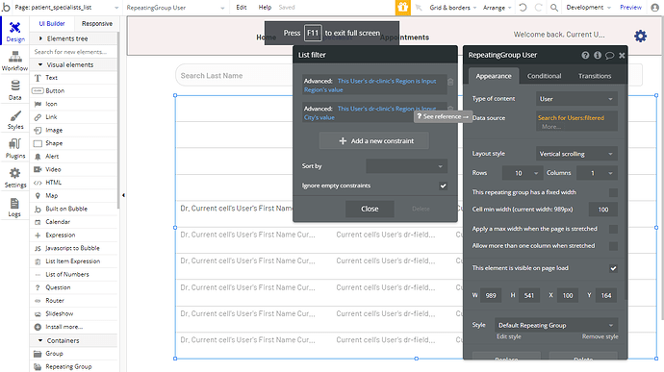Open the Layout style dropdown

click(576, 154)
